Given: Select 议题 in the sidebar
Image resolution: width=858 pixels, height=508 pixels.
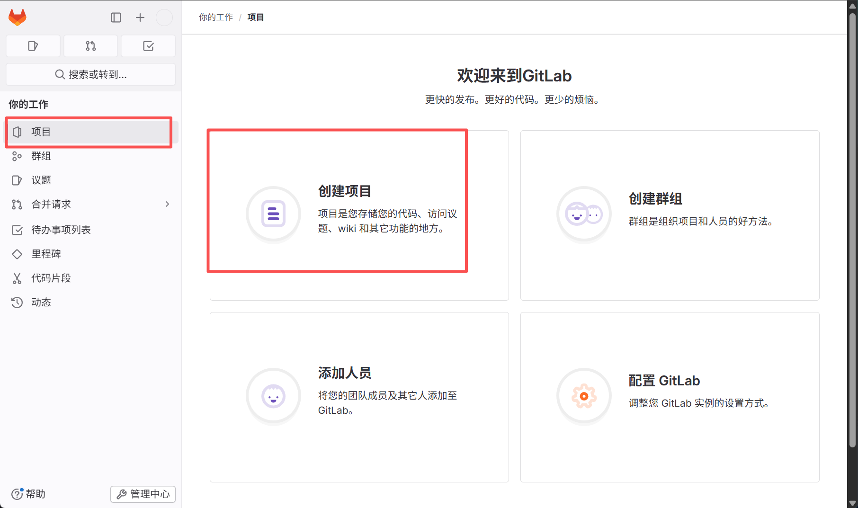Looking at the screenshot, I should pyautogui.click(x=91, y=180).
